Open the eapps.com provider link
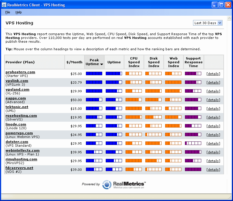Viewport: 233px width, 201px height. click(x=16, y=98)
